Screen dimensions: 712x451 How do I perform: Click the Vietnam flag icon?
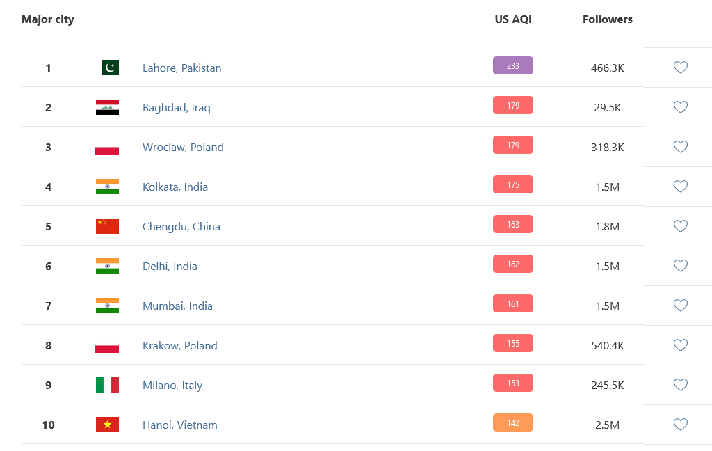pyautogui.click(x=107, y=424)
